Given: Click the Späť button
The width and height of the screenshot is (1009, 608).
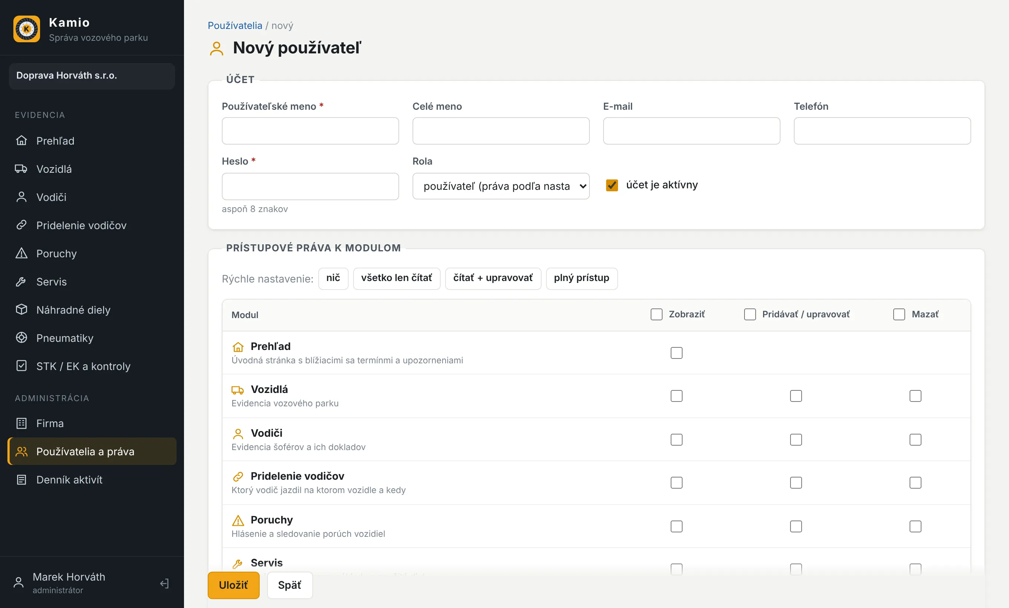Looking at the screenshot, I should (x=289, y=585).
